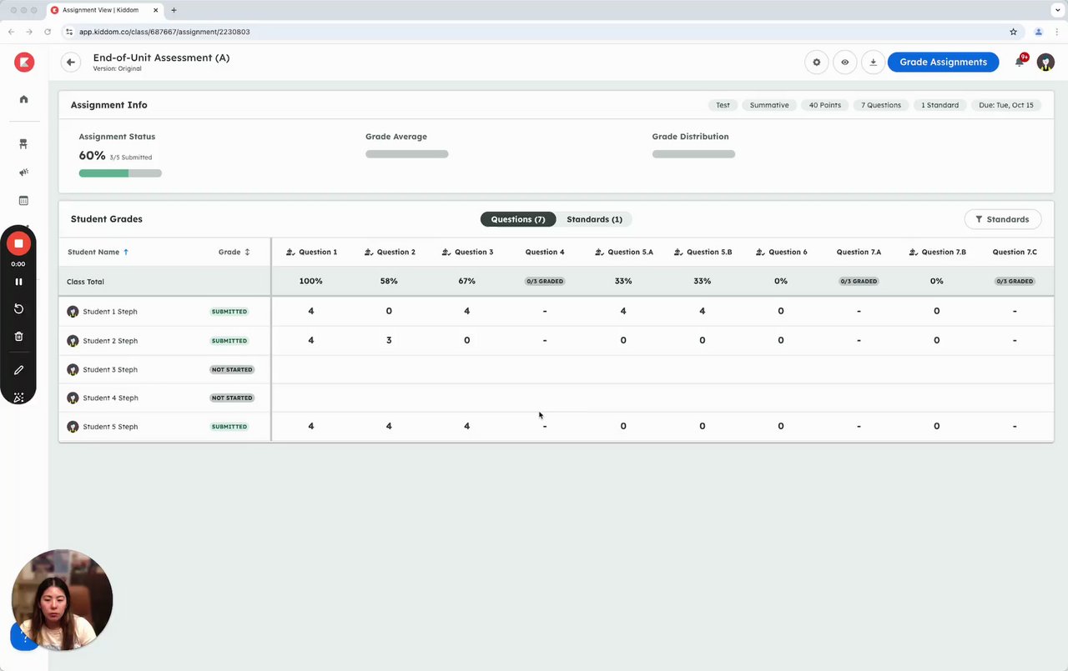Open the browser tab list chevron
This screenshot has width=1068, height=671.
pos(1056,10)
